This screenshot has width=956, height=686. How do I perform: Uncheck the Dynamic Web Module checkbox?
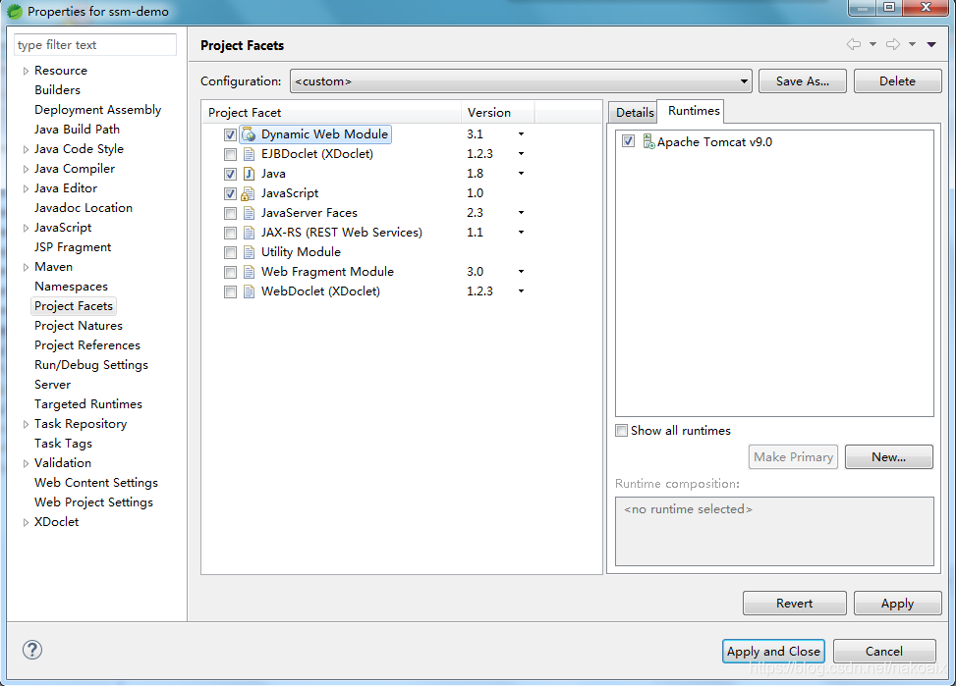point(231,134)
